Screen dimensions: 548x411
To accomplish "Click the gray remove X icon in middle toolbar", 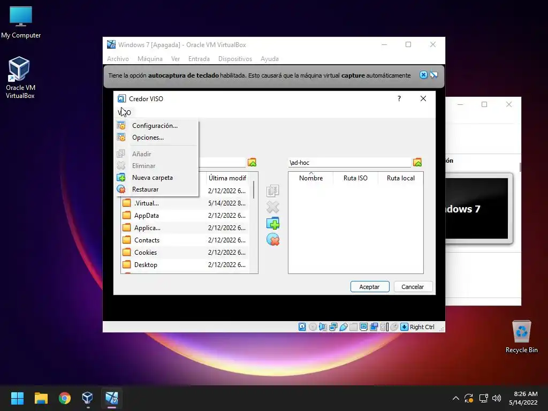I will [x=272, y=207].
